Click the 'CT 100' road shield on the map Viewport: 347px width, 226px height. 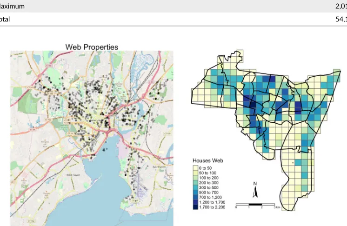click(167, 133)
